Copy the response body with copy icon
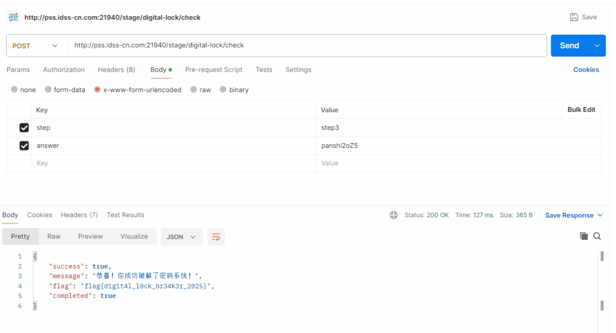This screenshot has width=616, height=333. coord(584,236)
